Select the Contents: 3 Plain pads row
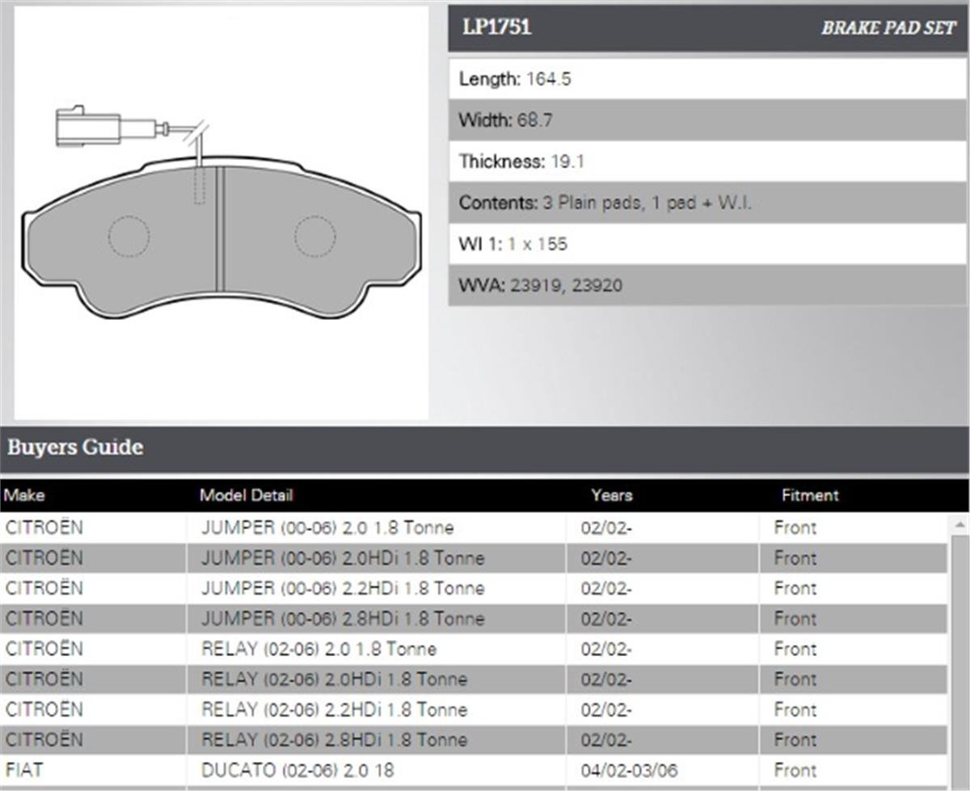Image resolution: width=970 pixels, height=791 pixels. coord(707,203)
